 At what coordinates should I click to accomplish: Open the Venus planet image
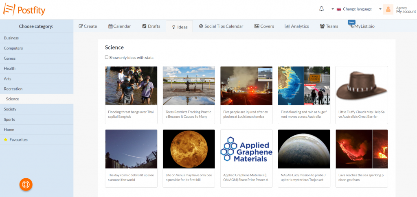189,149
